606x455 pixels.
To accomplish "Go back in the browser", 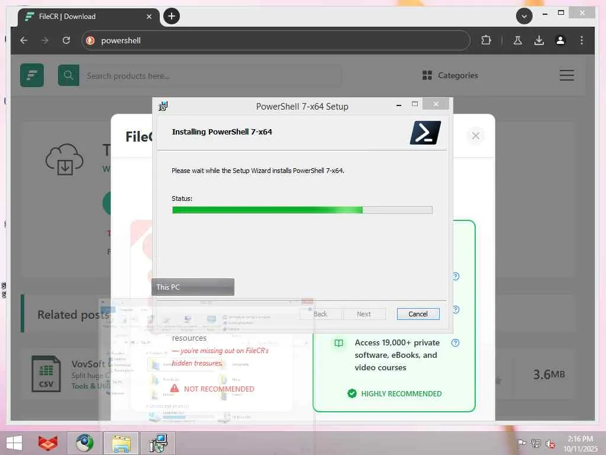I will point(24,40).
